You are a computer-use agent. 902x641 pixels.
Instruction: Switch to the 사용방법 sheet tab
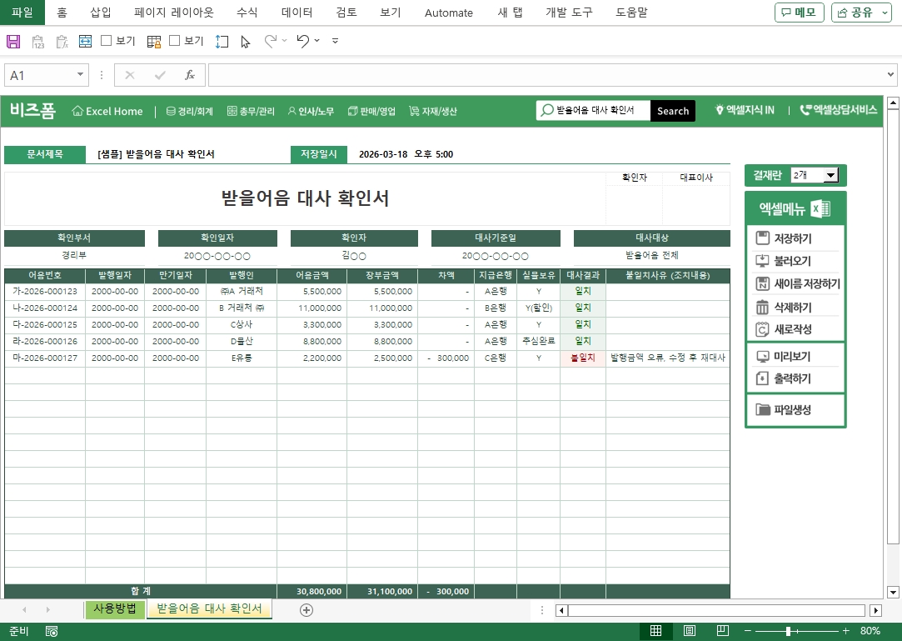click(115, 609)
